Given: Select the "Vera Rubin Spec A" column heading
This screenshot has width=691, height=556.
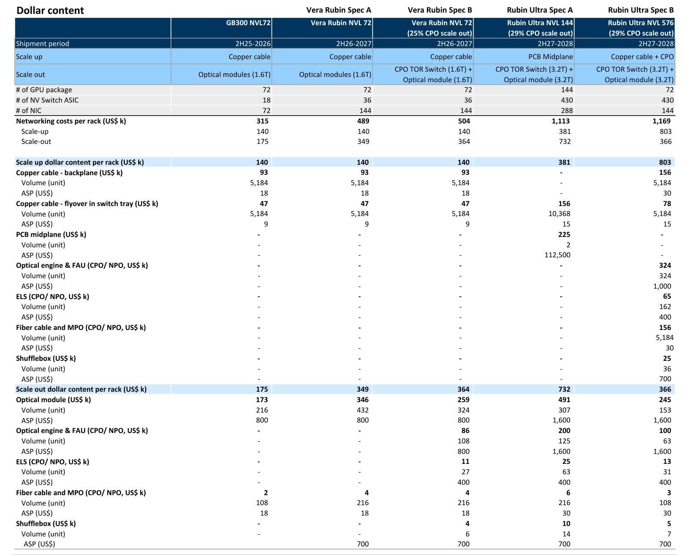Looking at the screenshot, I should 339,10.
